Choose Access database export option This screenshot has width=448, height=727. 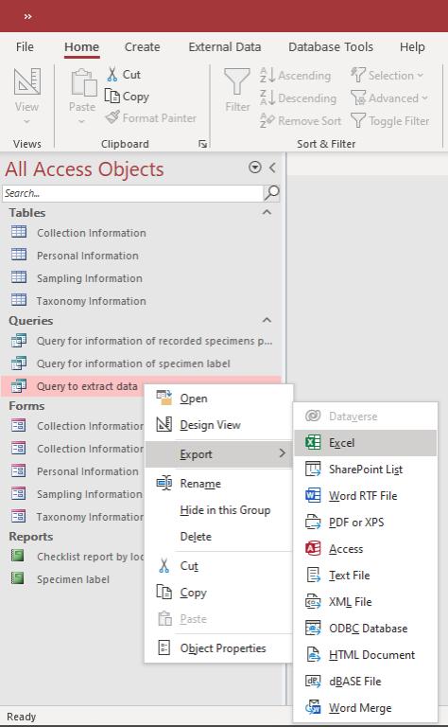(x=365, y=549)
